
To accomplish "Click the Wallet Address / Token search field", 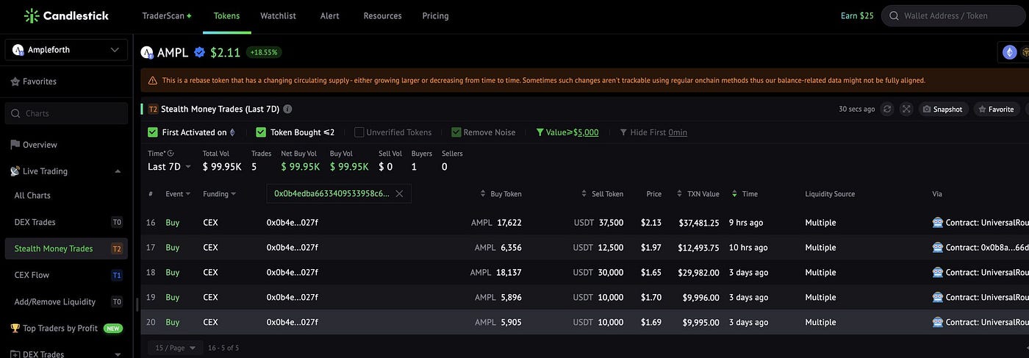I will point(955,15).
